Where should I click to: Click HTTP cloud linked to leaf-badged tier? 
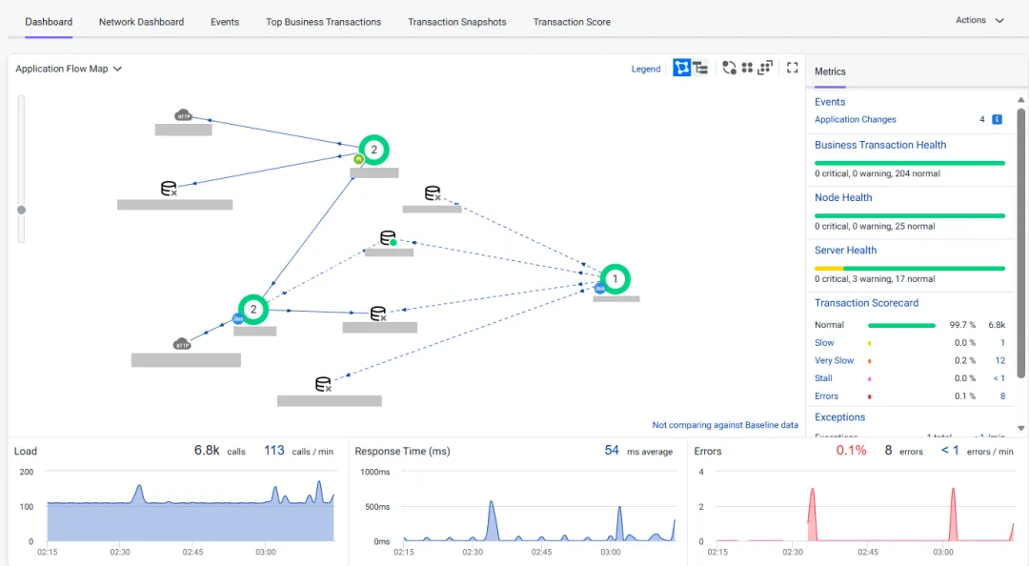(183, 115)
